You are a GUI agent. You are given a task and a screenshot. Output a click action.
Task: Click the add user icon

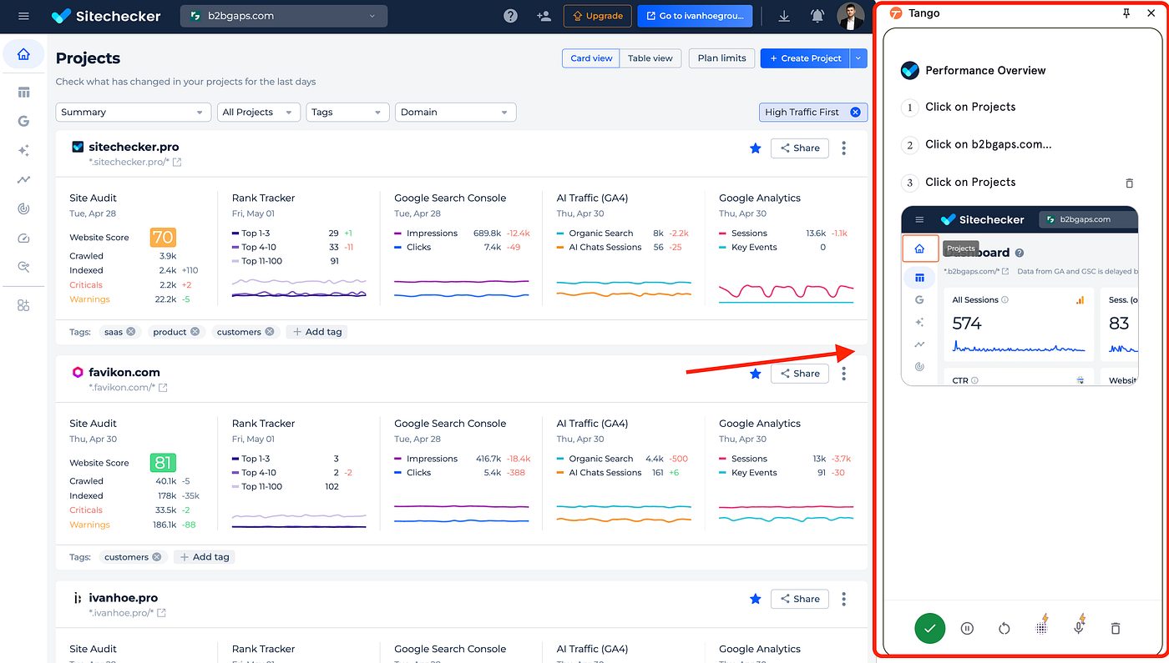[x=544, y=16]
